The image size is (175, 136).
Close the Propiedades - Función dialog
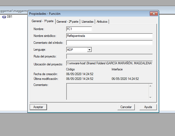[x=153, y=13]
